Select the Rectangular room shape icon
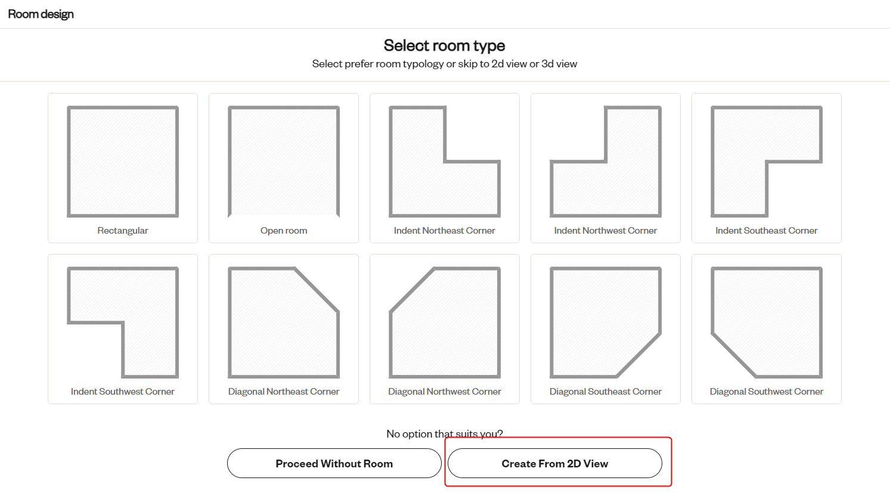This screenshot has width=890, height=493. pyautogui.click(x=123, y=162)
